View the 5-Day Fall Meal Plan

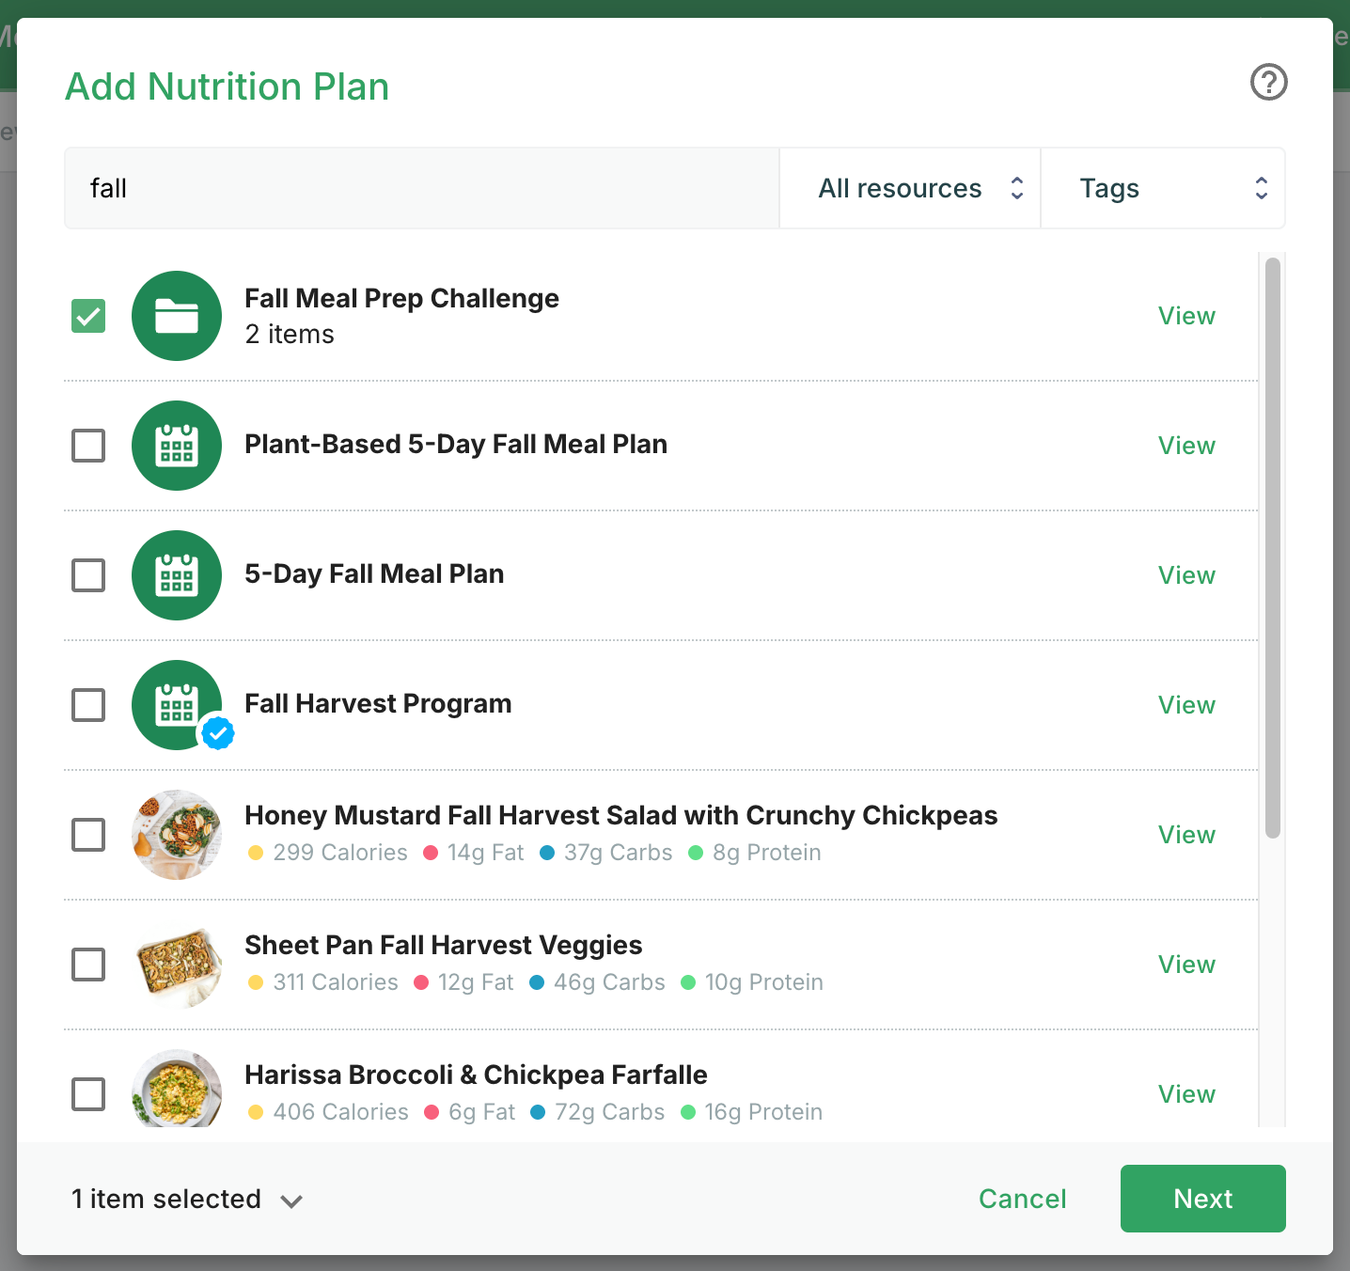1186,575
